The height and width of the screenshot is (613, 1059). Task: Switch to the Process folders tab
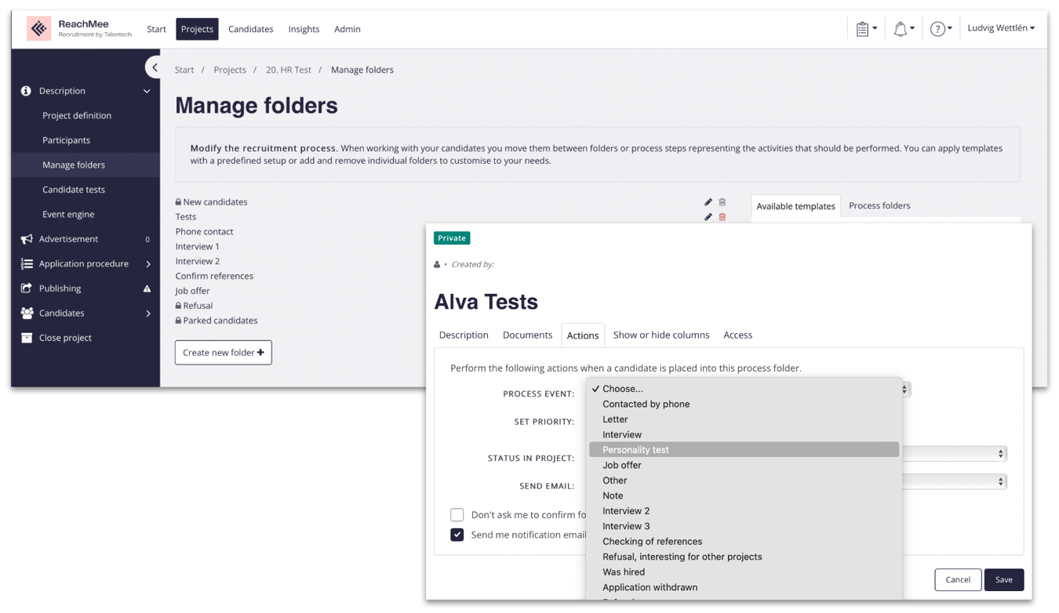tap(879, 205)
